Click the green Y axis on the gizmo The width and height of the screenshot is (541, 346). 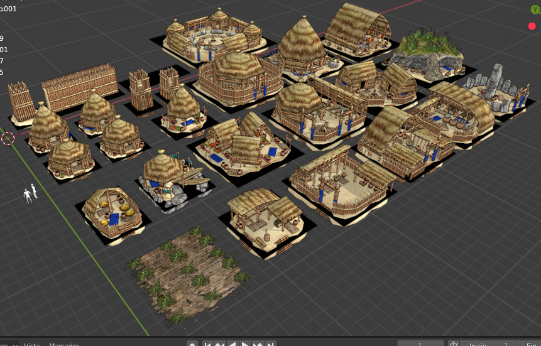tap(535, 9)
